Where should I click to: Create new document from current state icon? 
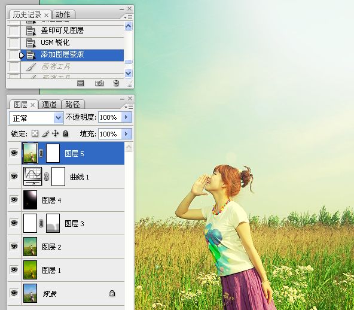click(x=80, y=83)
